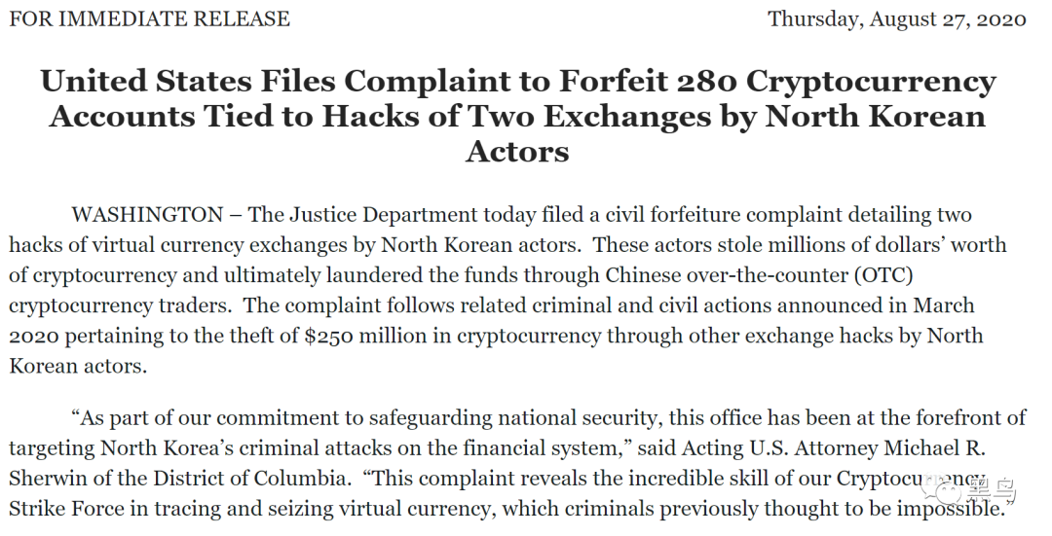Click "North Korean" in the headline
1052x536 pixels.
tap(876, 117)
